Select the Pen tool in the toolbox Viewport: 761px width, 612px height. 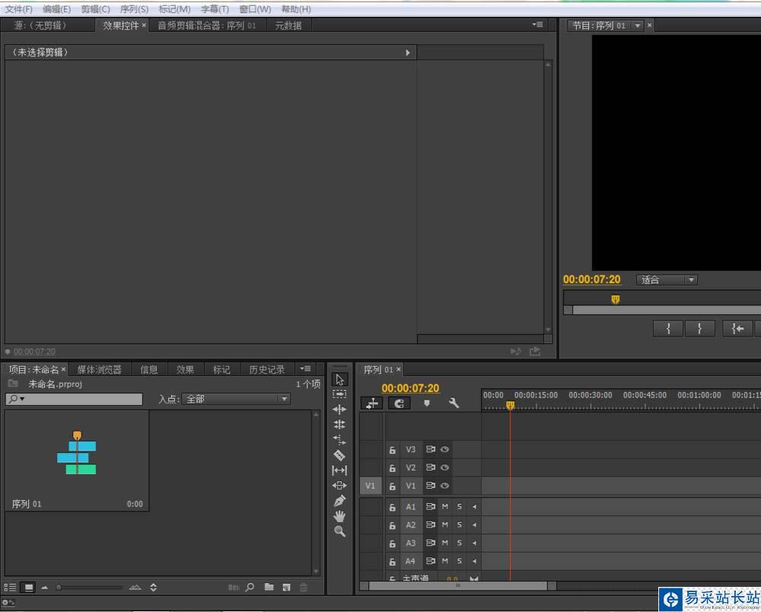click(x=339, y=501)
